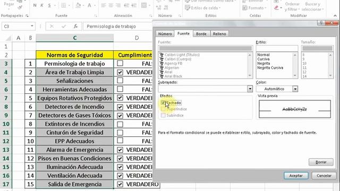Check the Señalizaciones row checkbox
Viewport: 340px width, 191px height.
120,81
